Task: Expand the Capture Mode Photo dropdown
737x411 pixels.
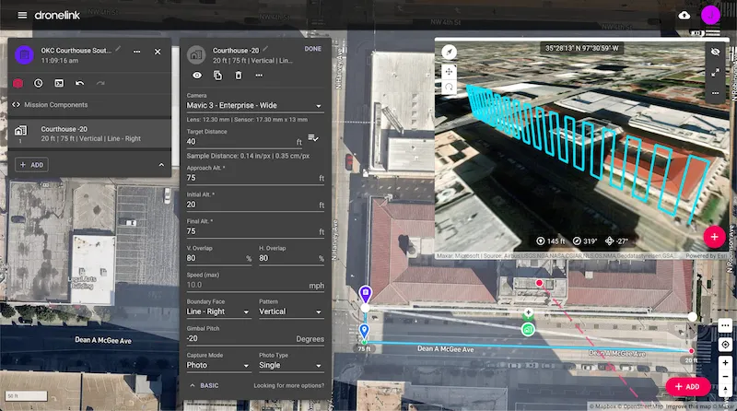Action: (x=218, y=365)
